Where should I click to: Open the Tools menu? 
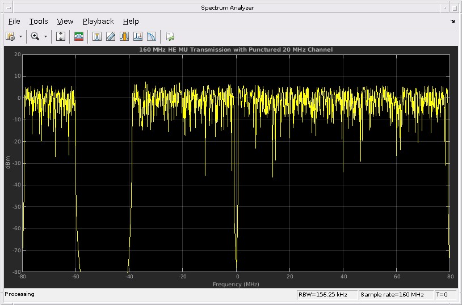[x=39, y=22]
